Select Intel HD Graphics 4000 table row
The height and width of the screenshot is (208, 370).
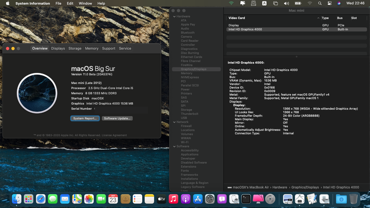(297, 29)
